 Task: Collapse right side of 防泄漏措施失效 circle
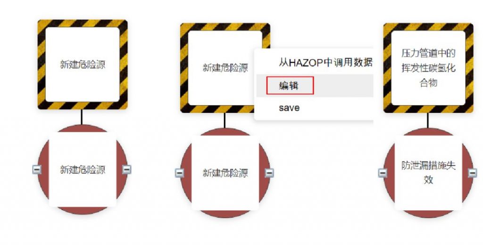pos(473,173)
